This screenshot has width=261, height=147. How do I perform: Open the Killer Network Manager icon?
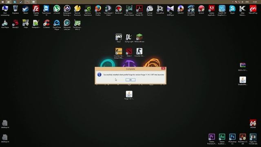coord(243,11)
